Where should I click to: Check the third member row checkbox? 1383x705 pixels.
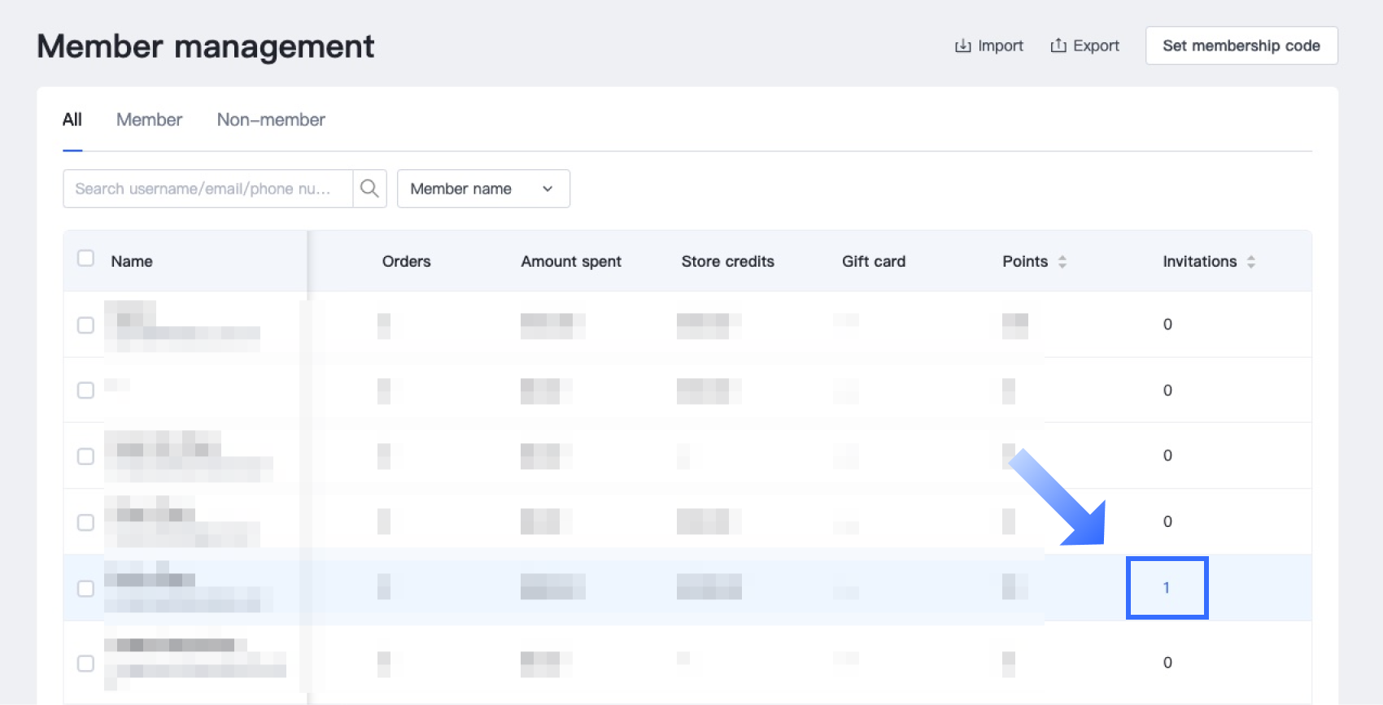point(85,456)
